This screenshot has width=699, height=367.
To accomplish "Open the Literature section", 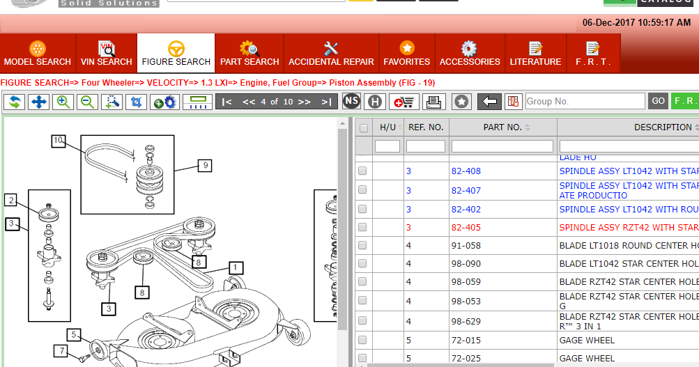I will point(535,54).
